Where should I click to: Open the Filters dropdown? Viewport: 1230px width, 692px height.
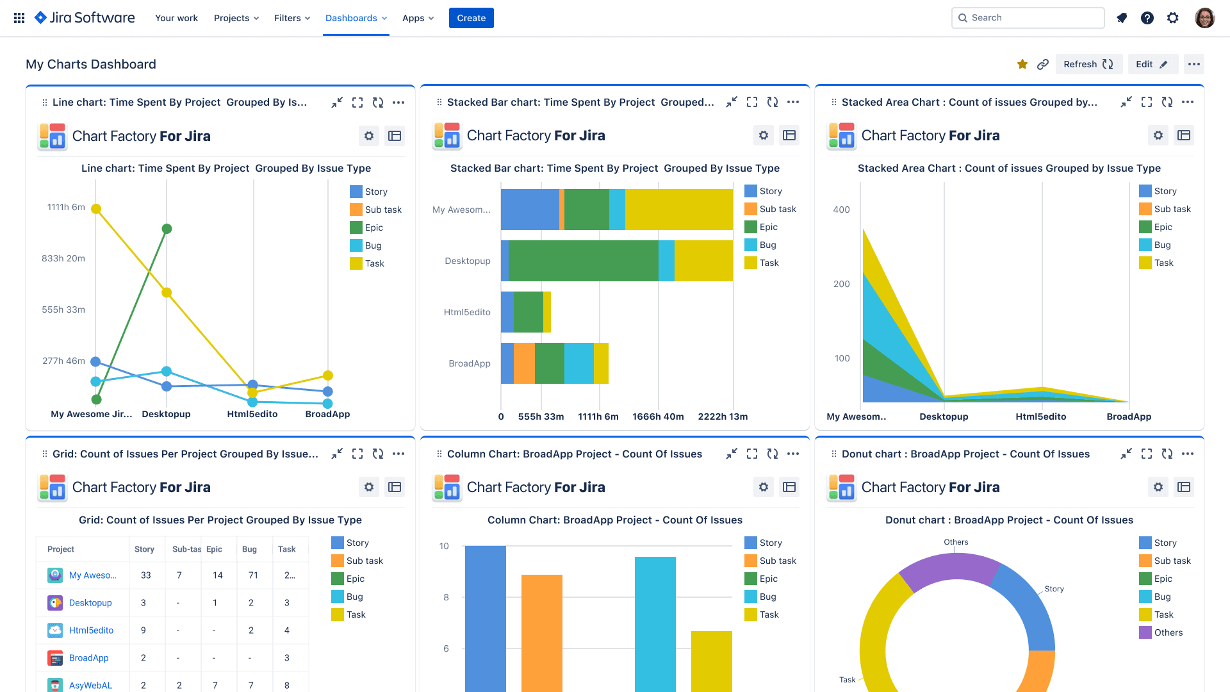[291, 18]
